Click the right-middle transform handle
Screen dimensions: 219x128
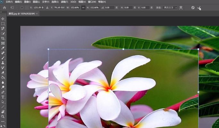click(x=198, y=92)
